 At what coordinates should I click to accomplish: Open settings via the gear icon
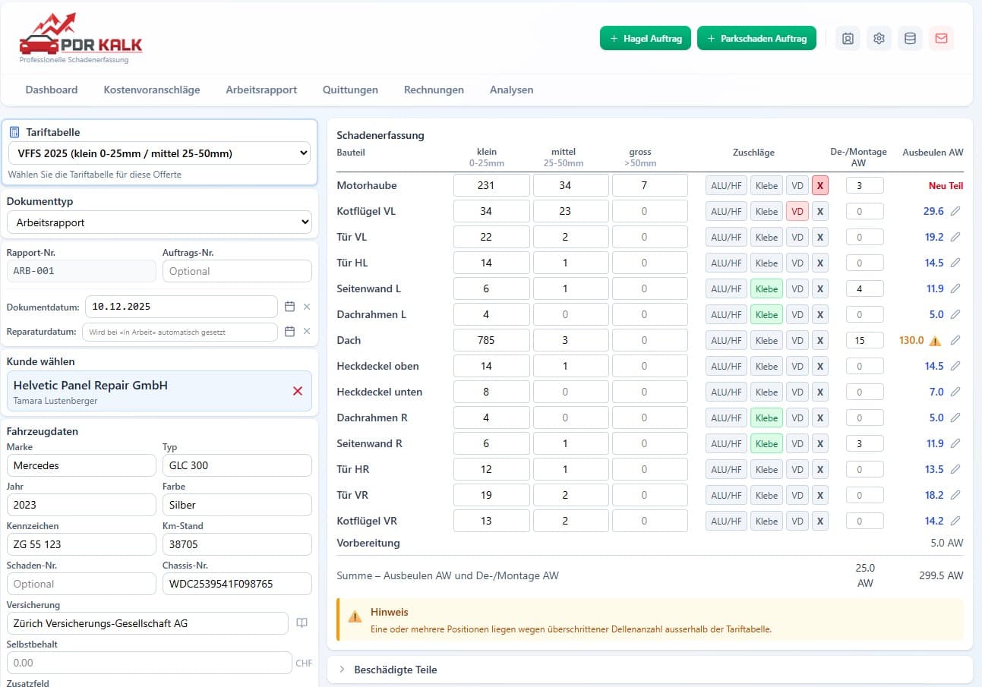[879, 39]
